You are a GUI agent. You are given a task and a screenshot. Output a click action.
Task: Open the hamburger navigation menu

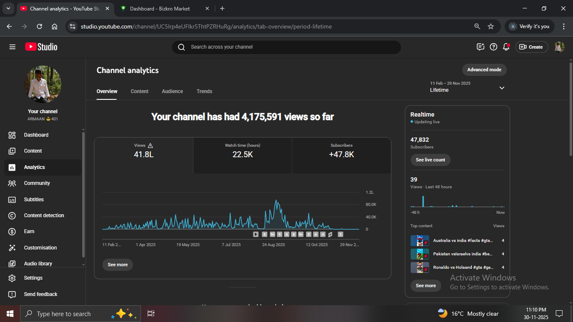click(x=12, y=47)
